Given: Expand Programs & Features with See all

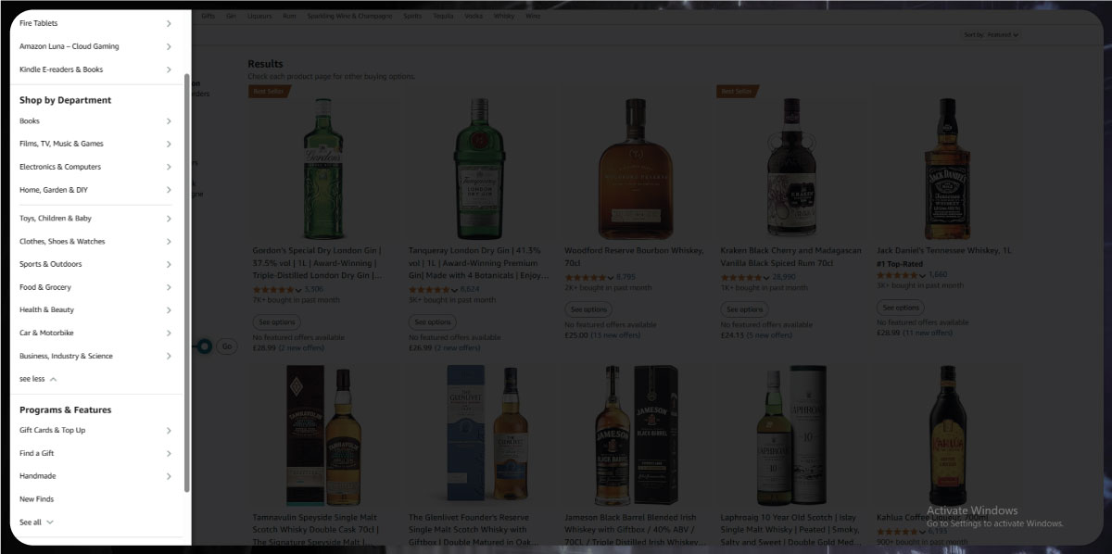Looking at the screenshot, I should pos(36,523).
